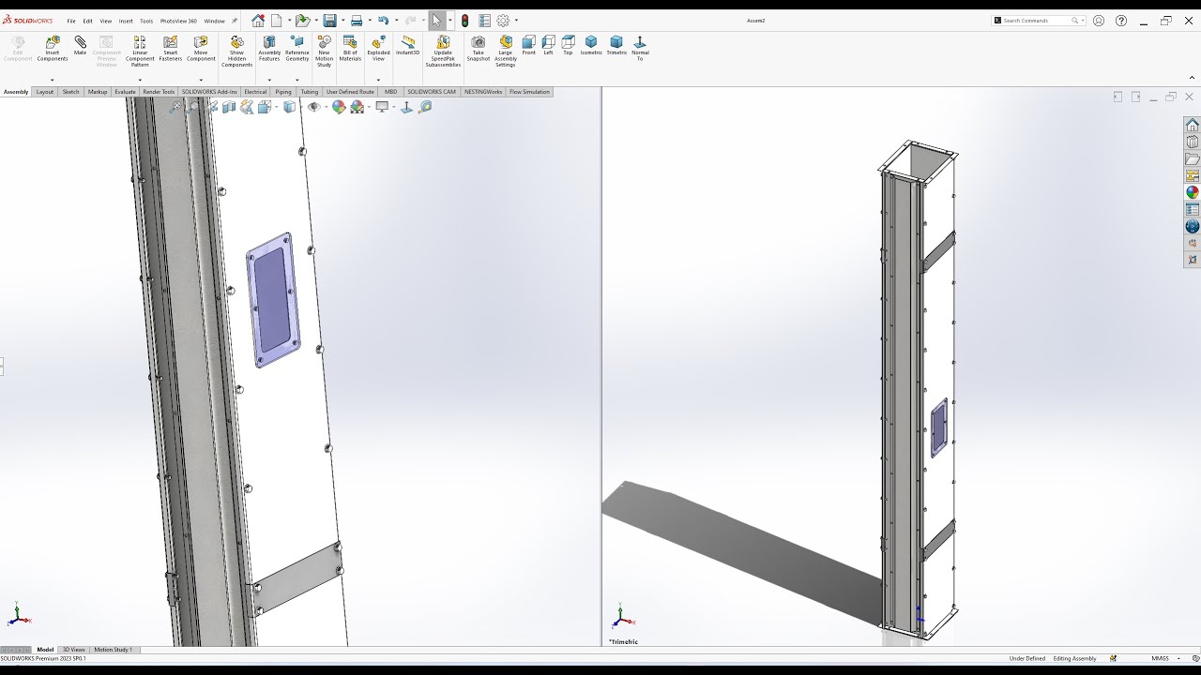Viewport: 1201px width, 675px height.
Task: Click the Insert Components tool
Action: pyautogui.click(x=53, y=49)
